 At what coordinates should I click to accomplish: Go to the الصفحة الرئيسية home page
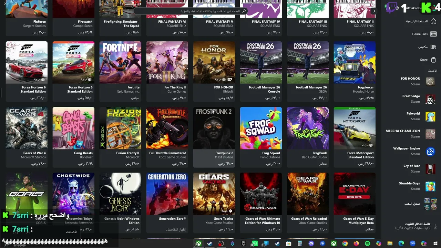[421, 21]
